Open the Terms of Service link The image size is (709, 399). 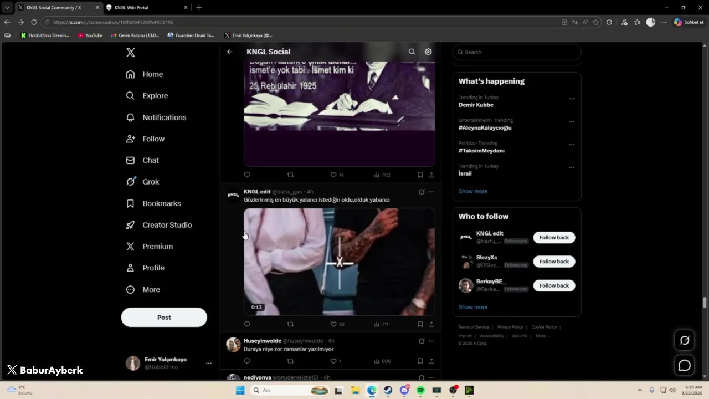(x=474, y=327)
